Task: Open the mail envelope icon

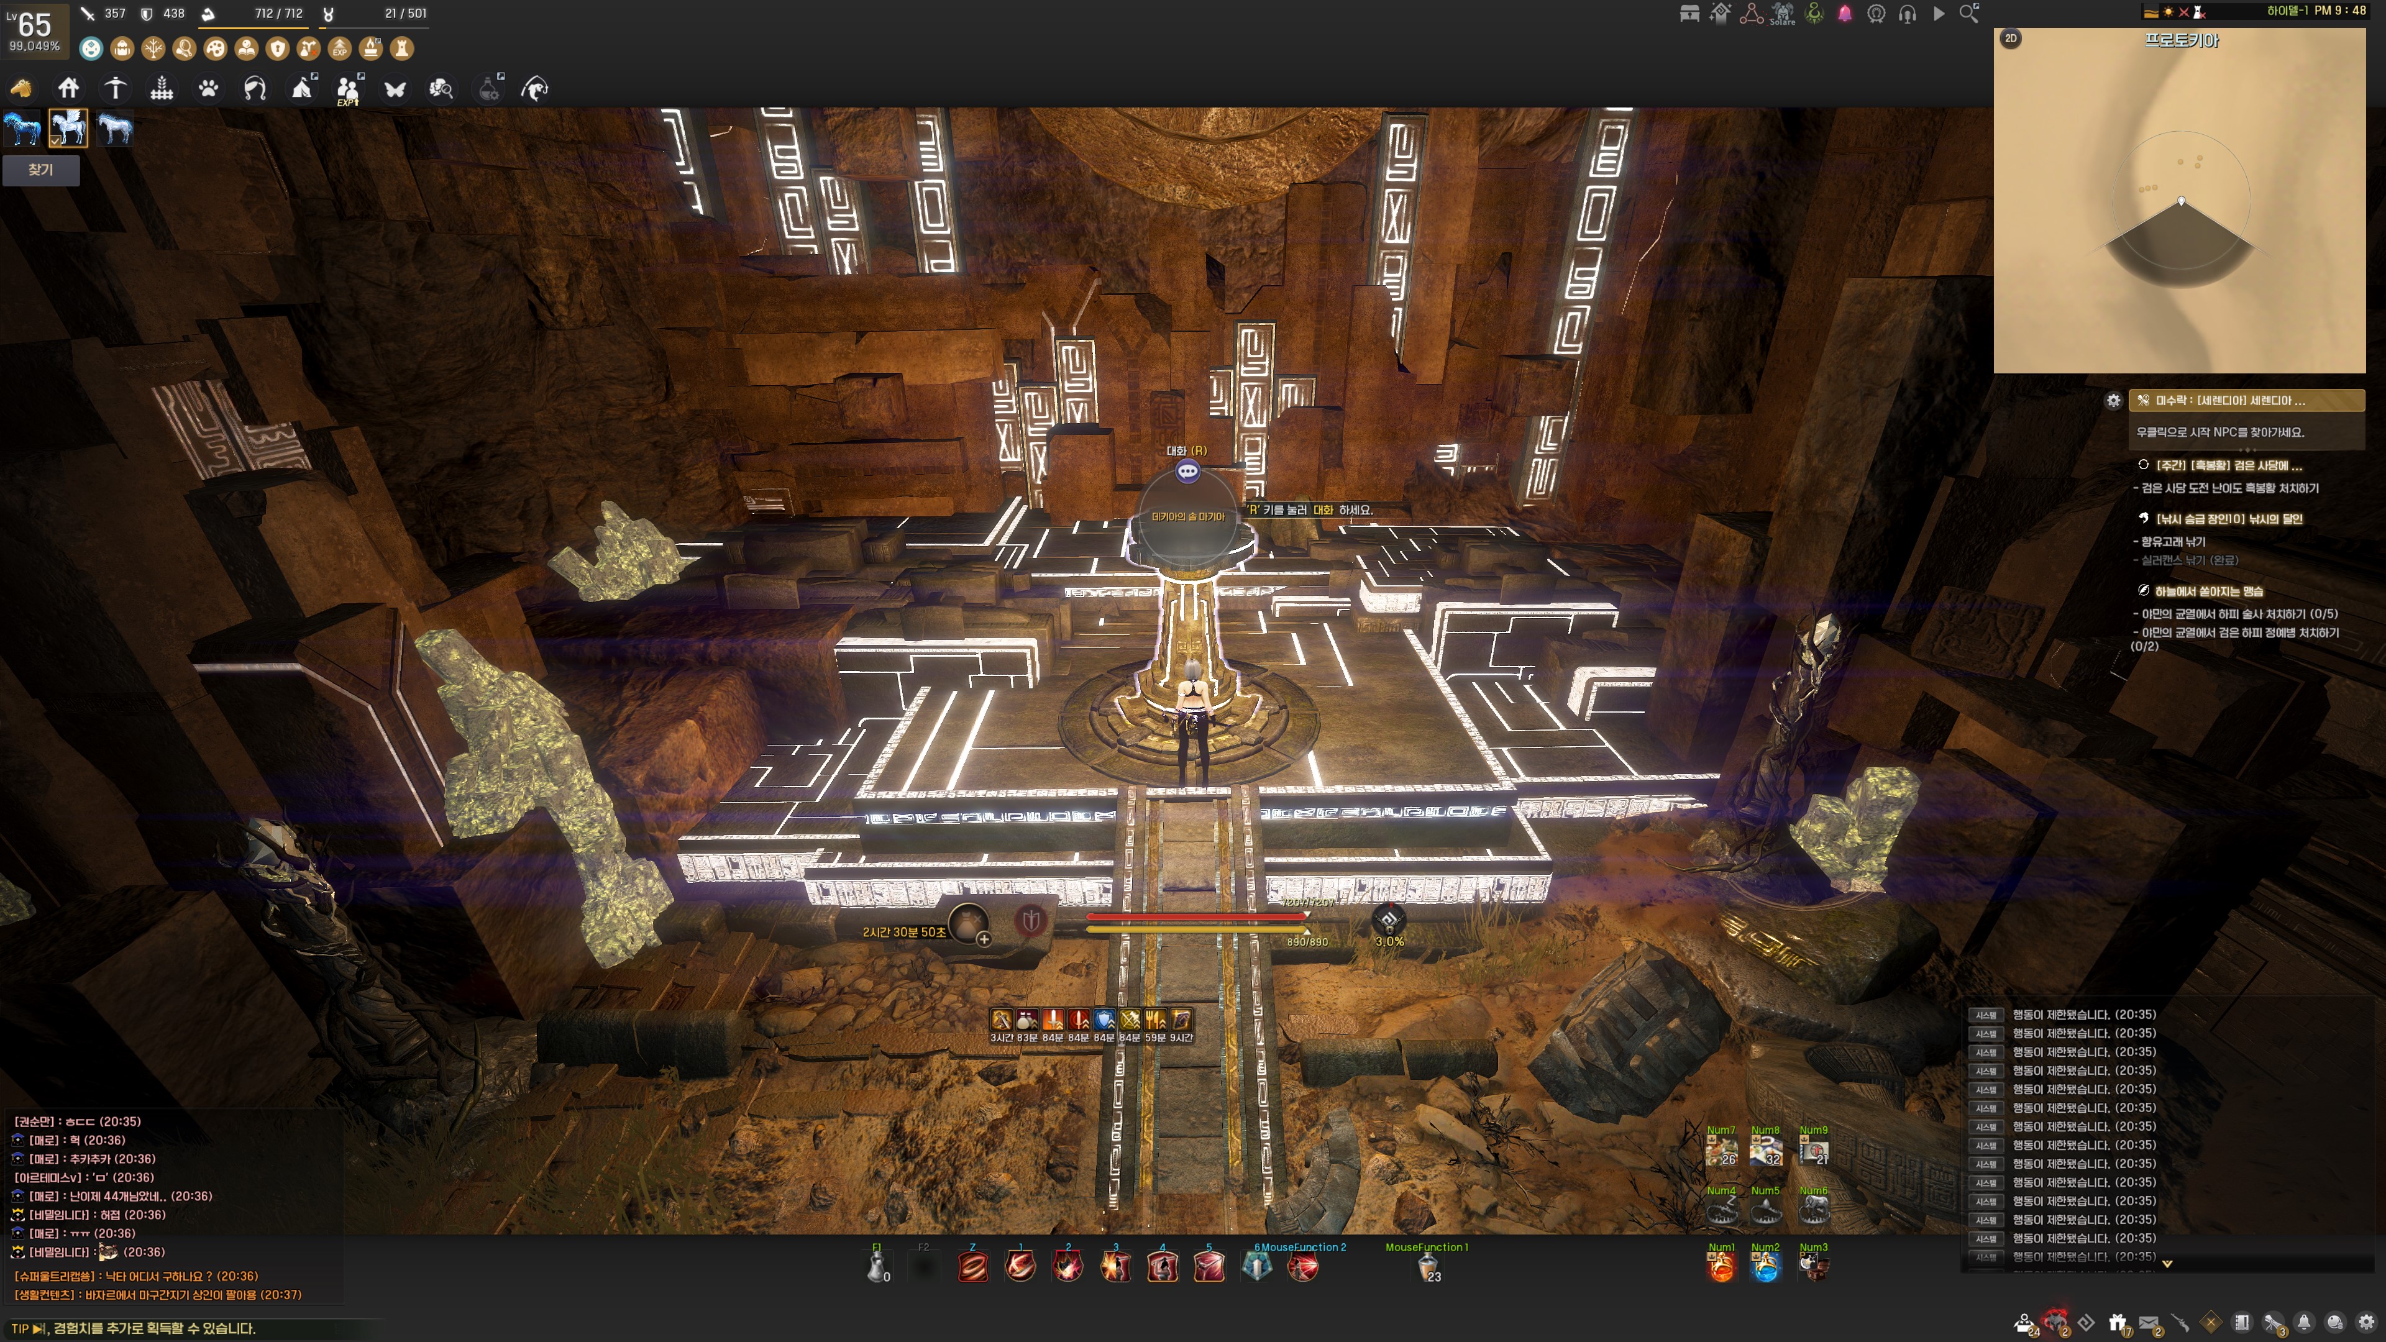Action: (x=2149, y=1323)
